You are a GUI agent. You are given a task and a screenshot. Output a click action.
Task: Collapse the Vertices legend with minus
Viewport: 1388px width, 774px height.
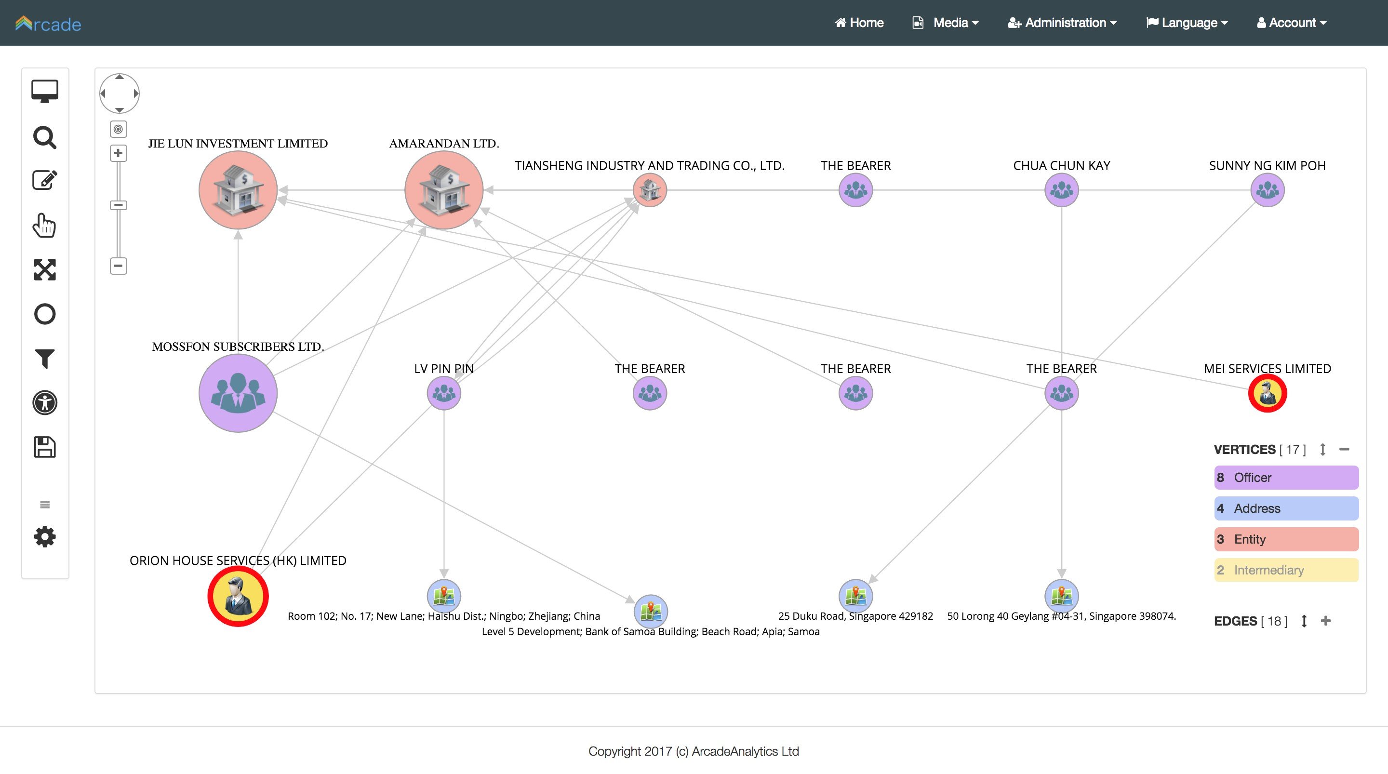coord(1344,449)
